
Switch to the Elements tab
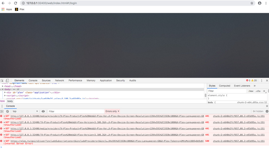point(19,80)
